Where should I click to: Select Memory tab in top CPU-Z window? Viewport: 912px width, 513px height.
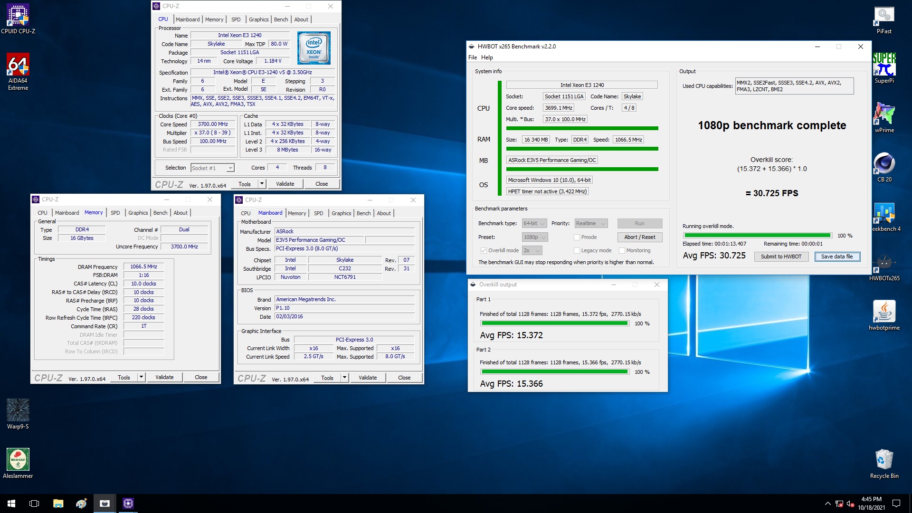coord(214,19)
